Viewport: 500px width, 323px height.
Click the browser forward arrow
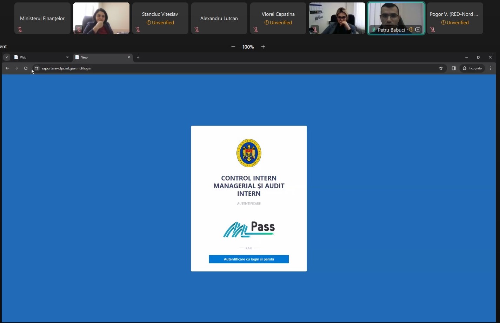coord(16,68)
